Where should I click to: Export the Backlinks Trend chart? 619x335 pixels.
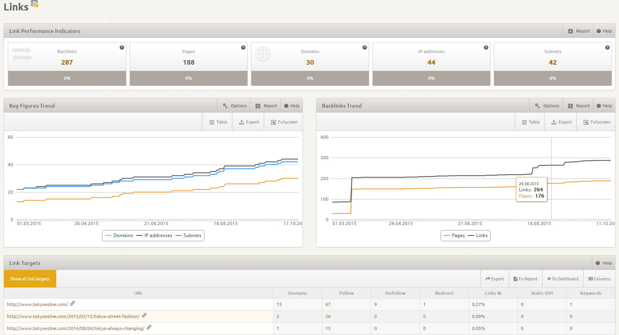(x=561, y=122)
